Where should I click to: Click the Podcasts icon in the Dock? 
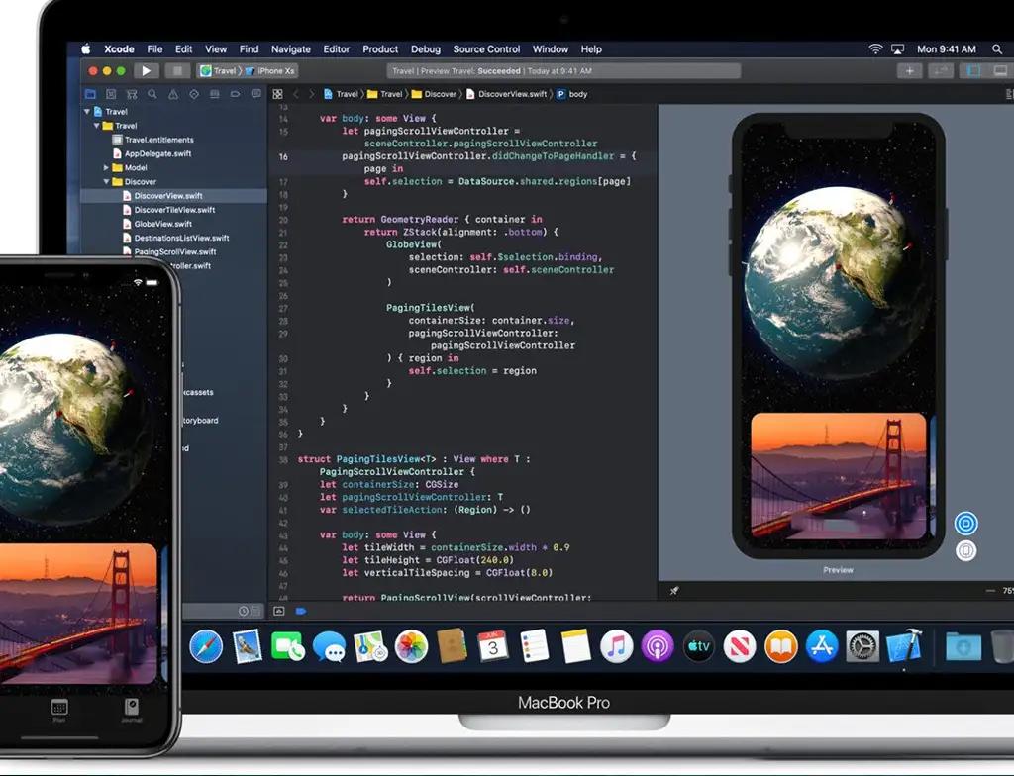(658, 646)
